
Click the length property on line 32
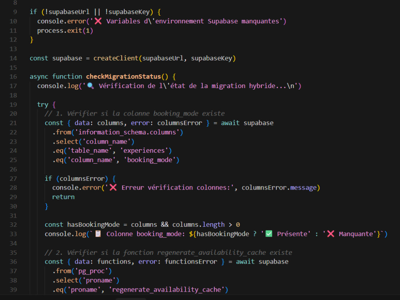214,225
